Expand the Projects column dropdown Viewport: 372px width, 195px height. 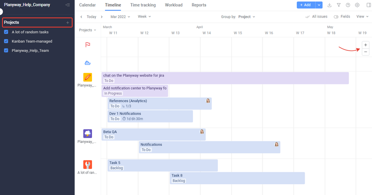(88, 30)
